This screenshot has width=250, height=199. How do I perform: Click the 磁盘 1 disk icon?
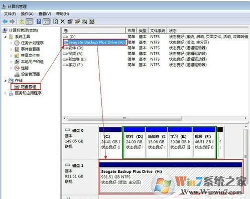68,165
